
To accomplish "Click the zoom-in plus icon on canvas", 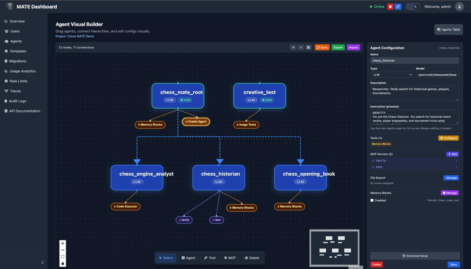I will 63,243.
